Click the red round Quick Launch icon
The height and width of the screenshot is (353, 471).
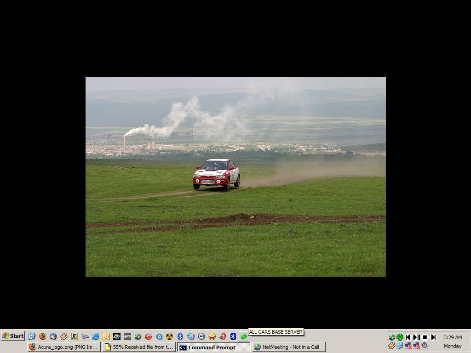click(149, 336)
